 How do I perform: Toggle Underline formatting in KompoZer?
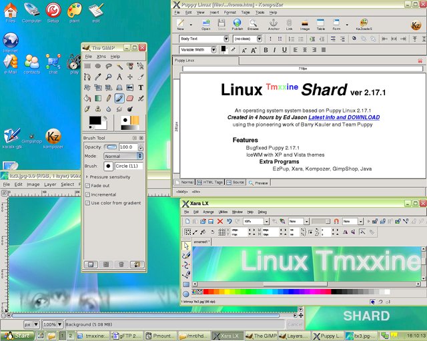click(x=284, y=50)
